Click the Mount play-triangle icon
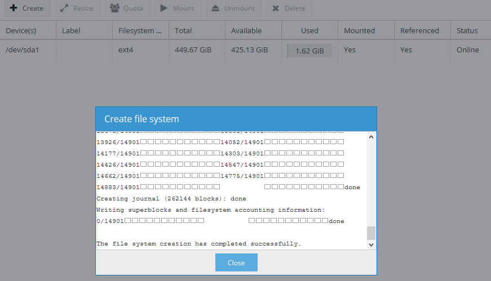The image size is (491, 281). (164, 8)
